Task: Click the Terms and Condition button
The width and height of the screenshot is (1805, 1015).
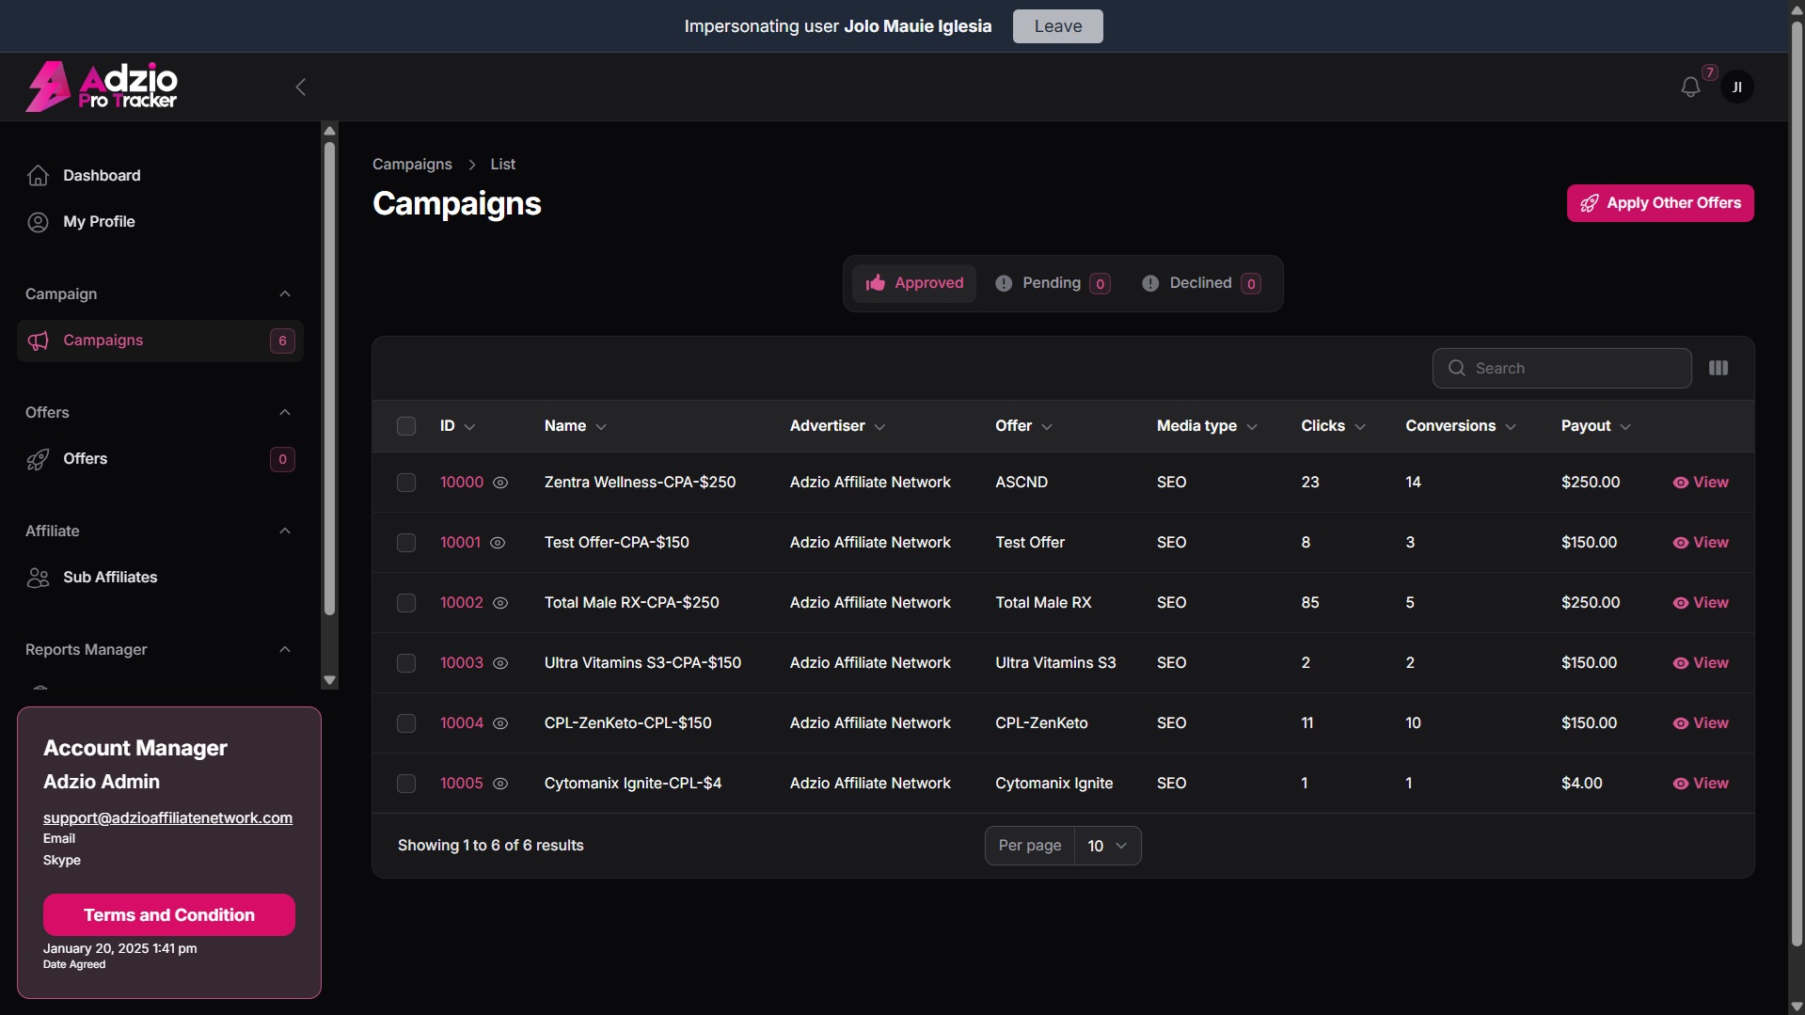Action: click(x=169, y=915)
